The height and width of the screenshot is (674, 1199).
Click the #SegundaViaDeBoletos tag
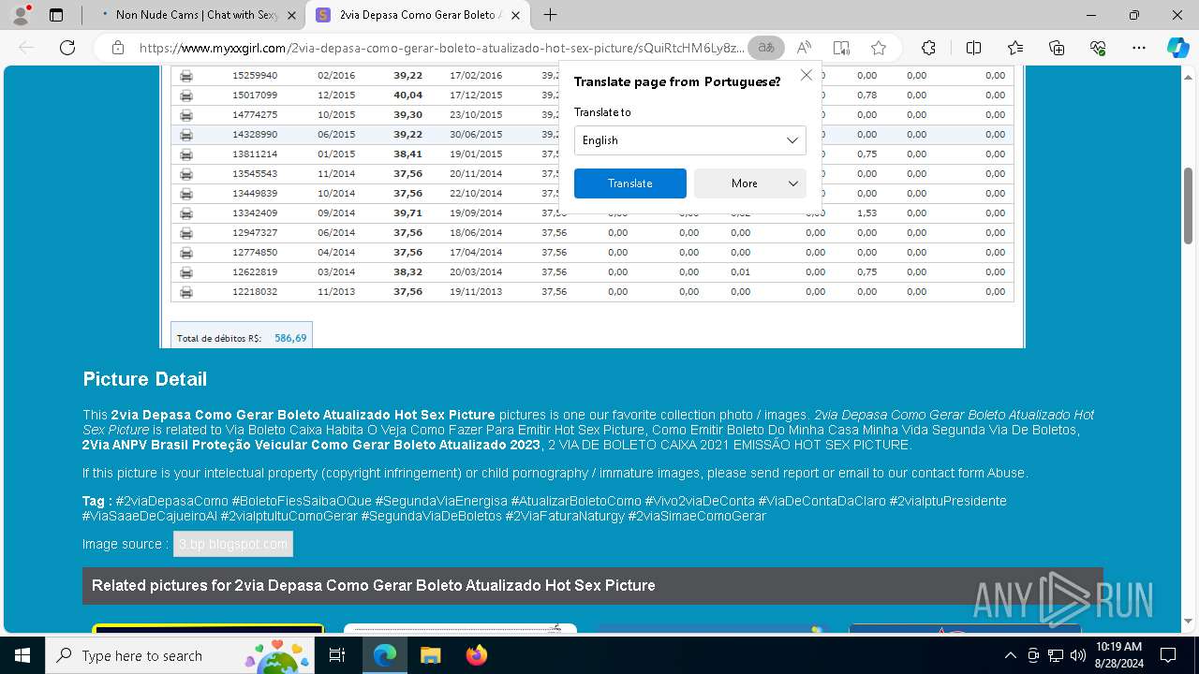point(431,516)
